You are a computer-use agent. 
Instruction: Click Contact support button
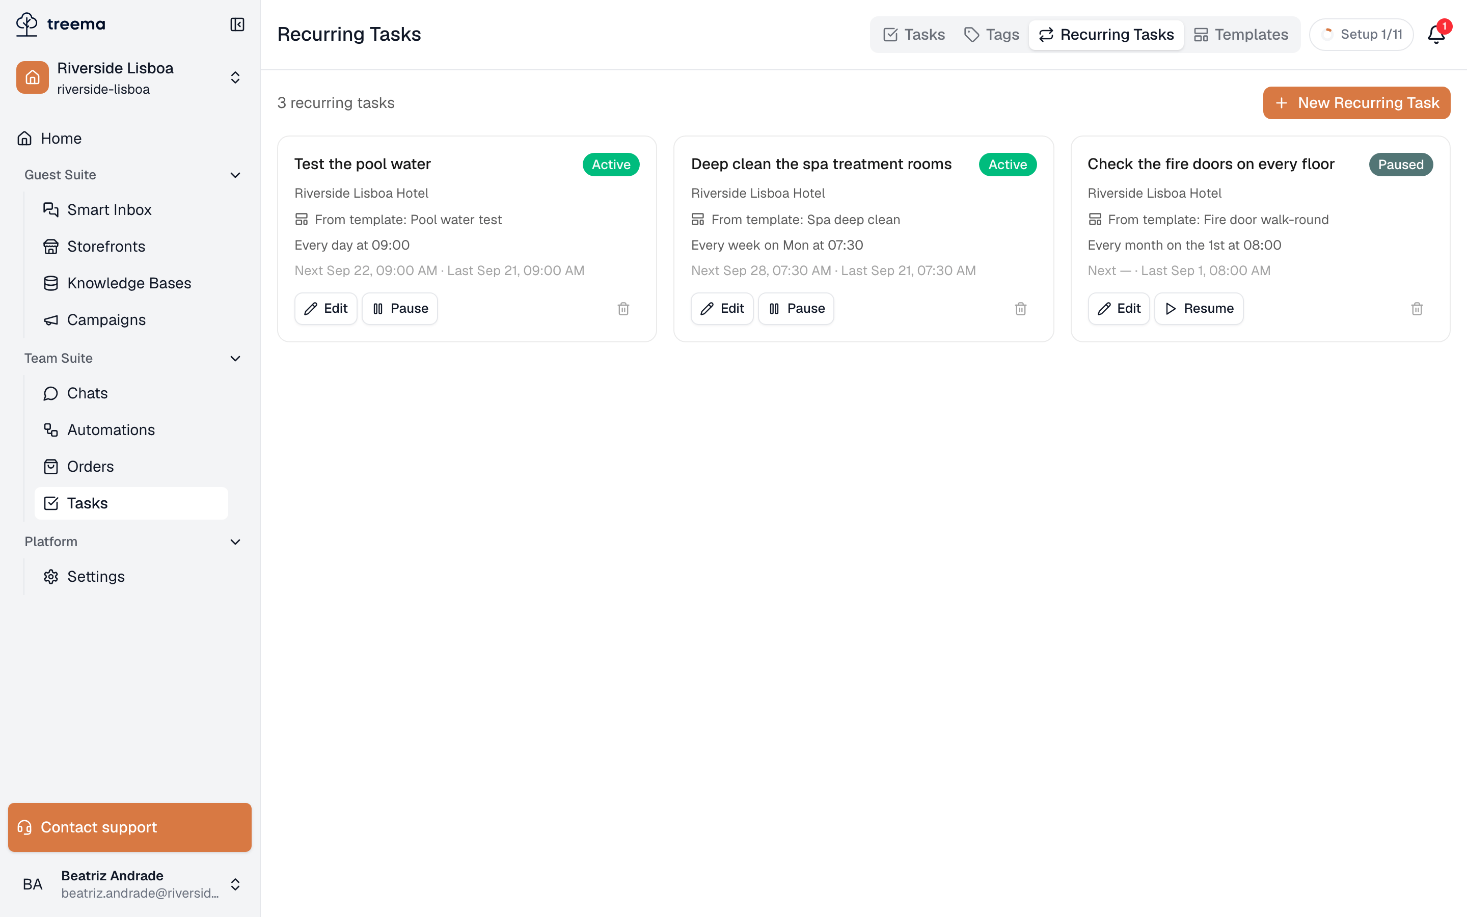click(x=130, y=827)
